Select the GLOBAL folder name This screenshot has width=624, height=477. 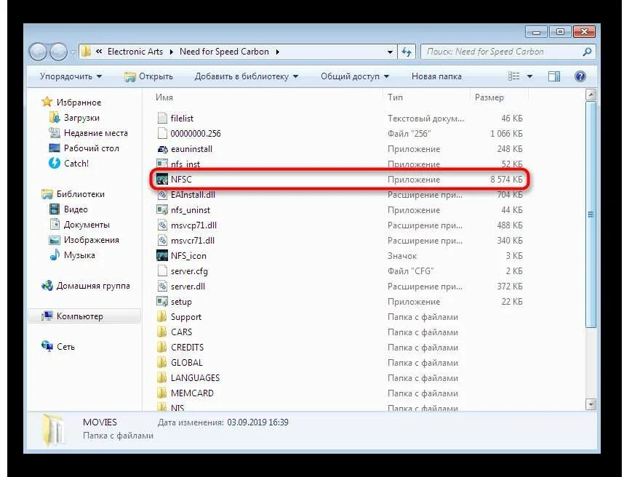[x=187, y=363]
